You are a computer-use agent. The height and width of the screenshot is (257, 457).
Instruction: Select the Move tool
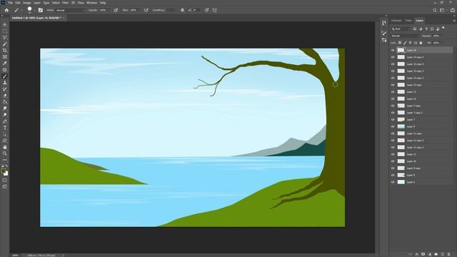pyautogui.click(x=5, y=25)
